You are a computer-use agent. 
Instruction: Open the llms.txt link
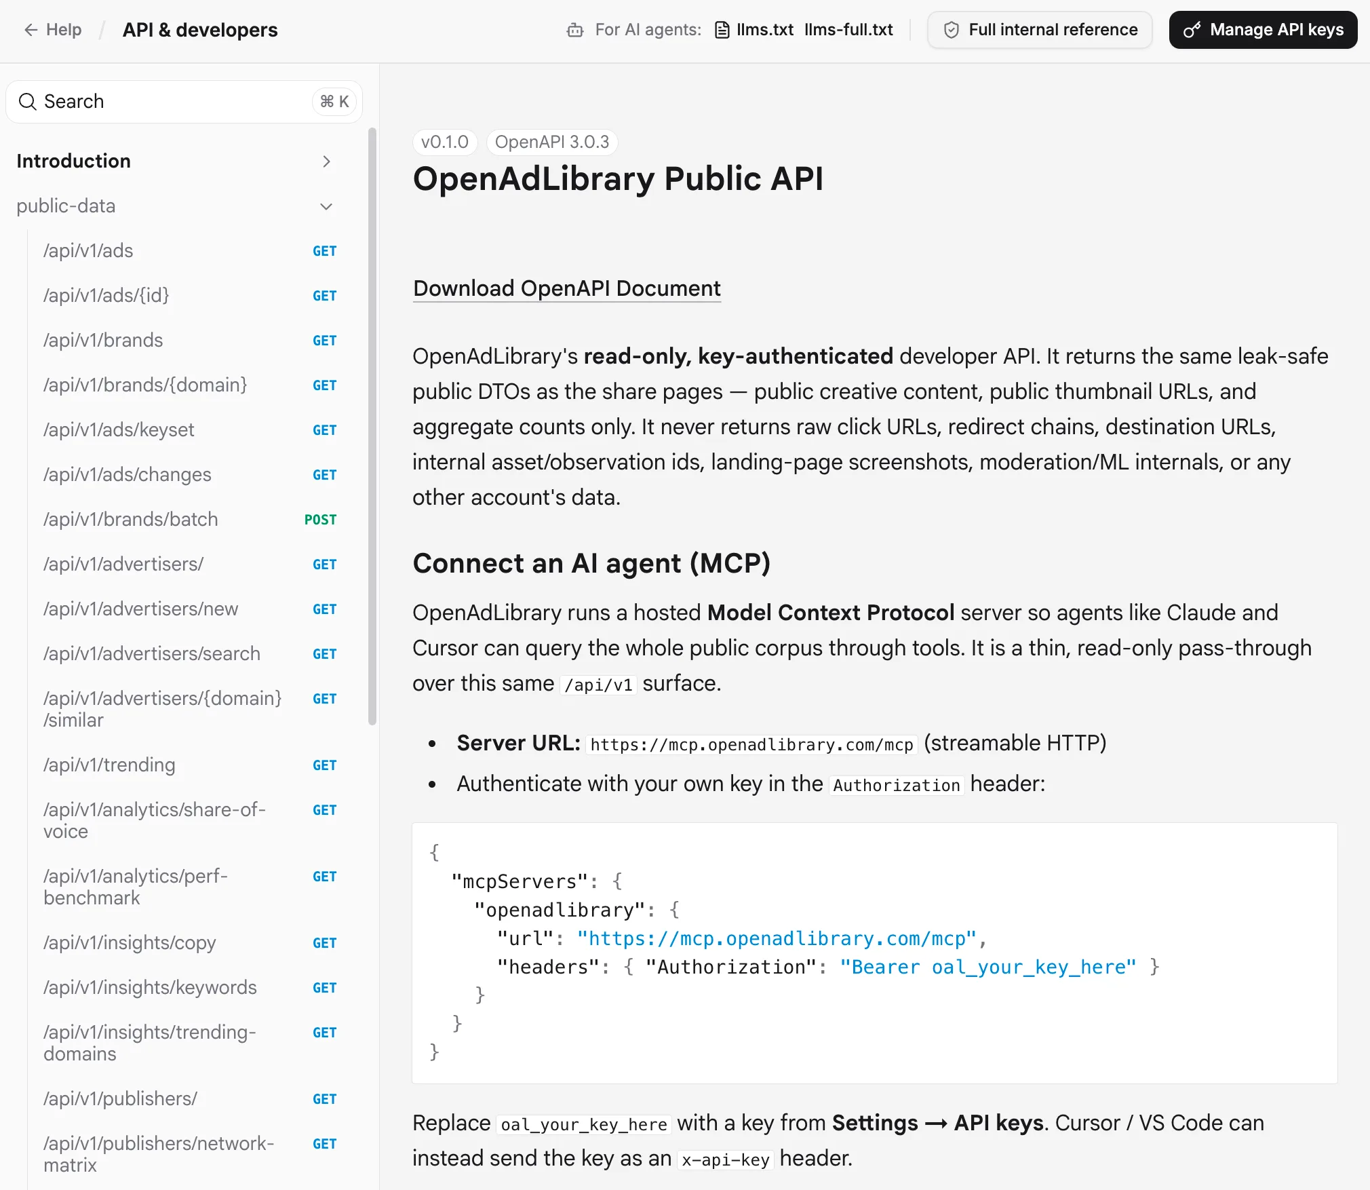point(765,30)
